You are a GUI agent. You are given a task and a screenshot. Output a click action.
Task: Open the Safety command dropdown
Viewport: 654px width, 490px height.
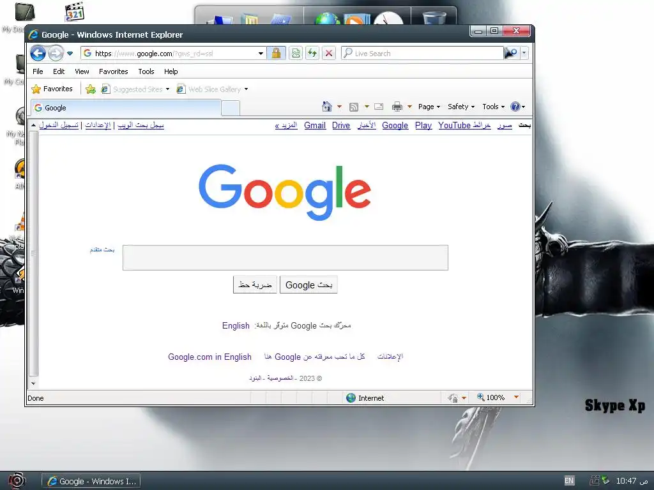[x=461, y=107]
